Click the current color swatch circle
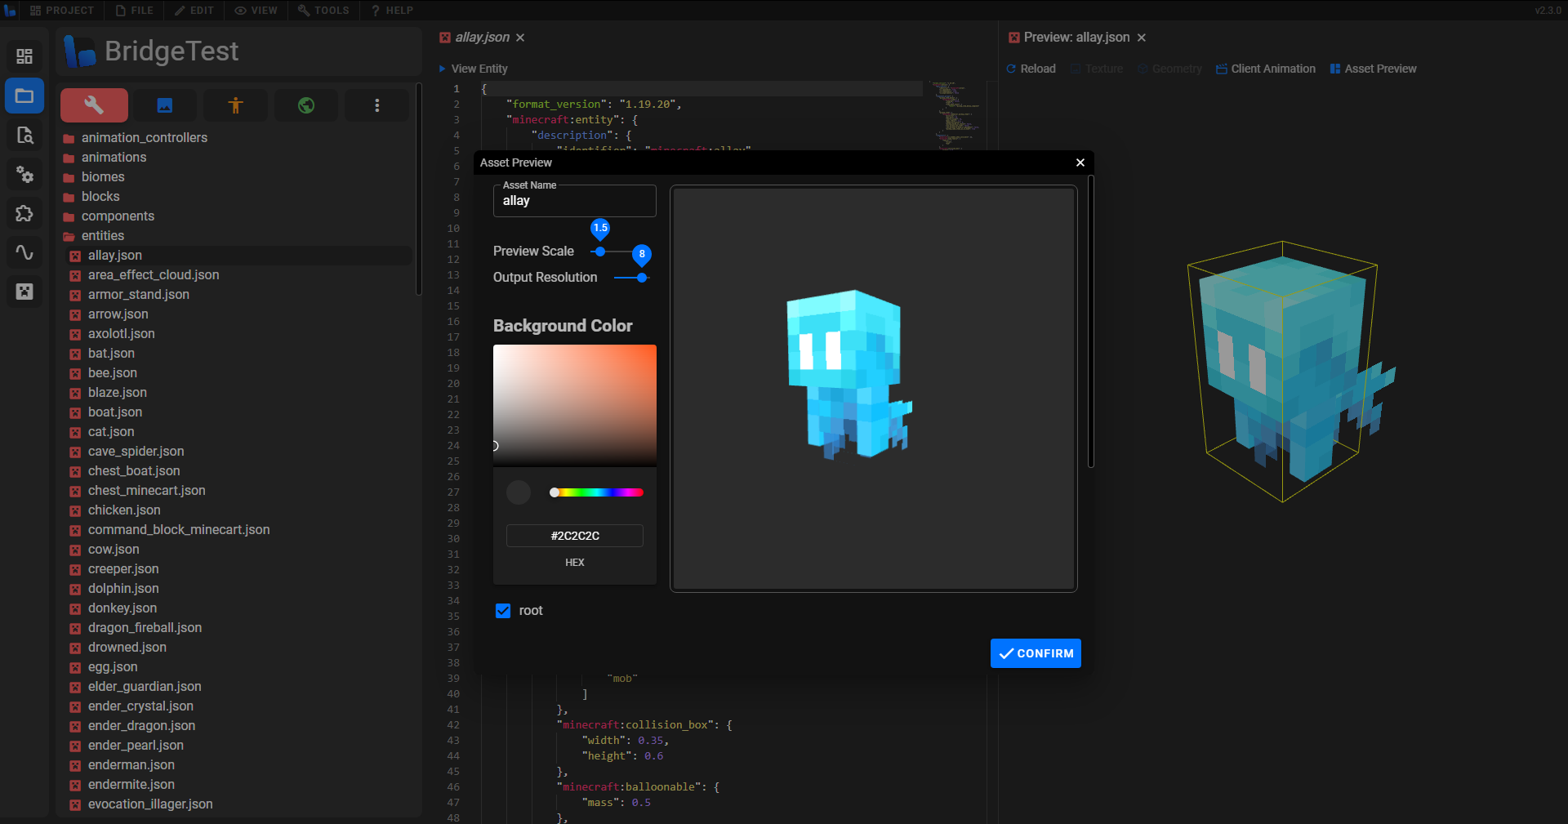Screen dimensions: 1568x824 click(x=519, y=492)
